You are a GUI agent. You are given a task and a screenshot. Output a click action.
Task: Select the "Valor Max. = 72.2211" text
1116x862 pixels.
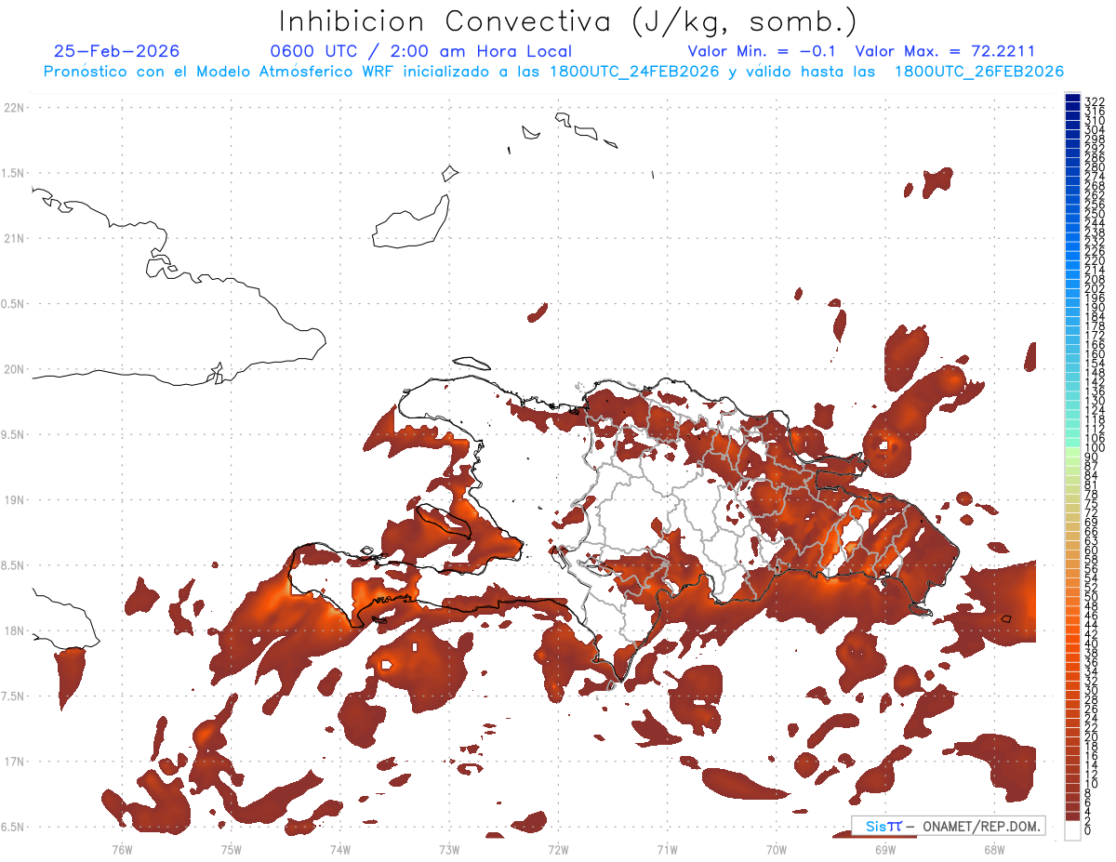(x=945, y=51)
